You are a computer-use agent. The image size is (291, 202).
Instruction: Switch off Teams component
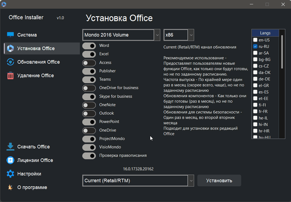tap(89, 80)
